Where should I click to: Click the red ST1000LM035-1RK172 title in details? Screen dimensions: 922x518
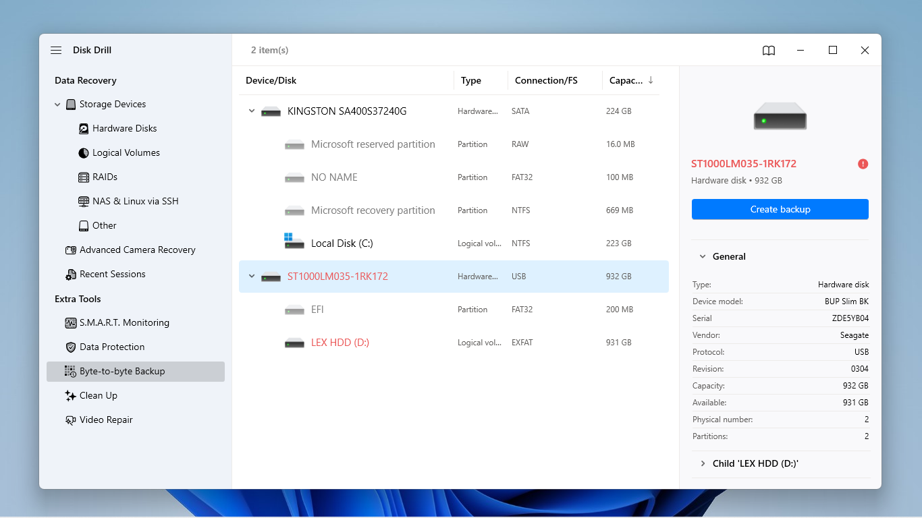744,164
